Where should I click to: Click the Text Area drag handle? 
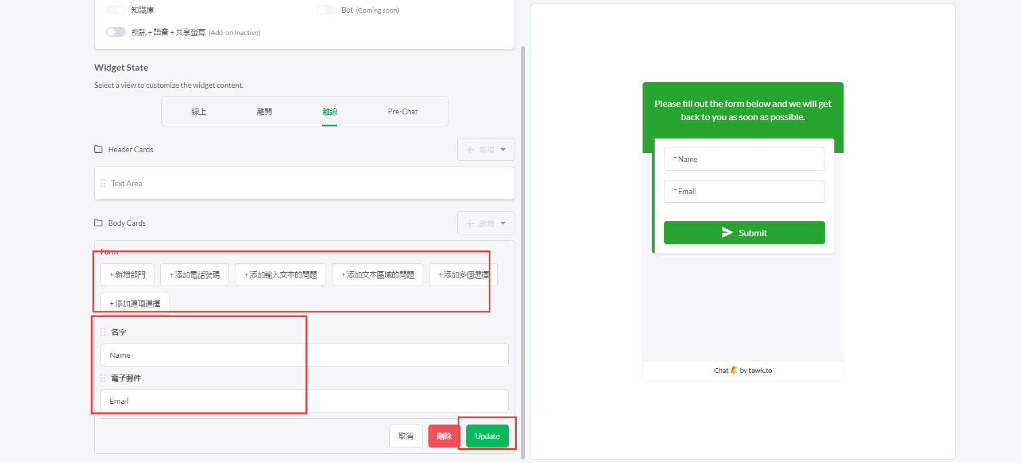[103, 183]
